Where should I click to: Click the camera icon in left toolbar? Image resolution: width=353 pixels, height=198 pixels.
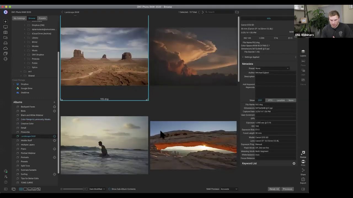pyautogui.click(x=6, y=32)
